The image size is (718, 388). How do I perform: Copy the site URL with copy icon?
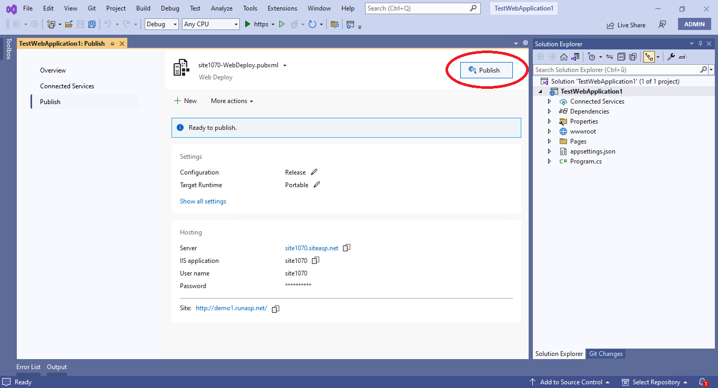coord(275,309)
